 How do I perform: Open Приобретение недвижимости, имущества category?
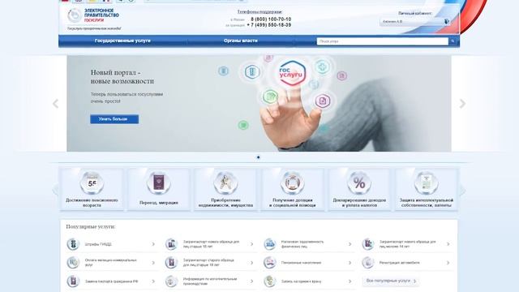coord(225,189)
